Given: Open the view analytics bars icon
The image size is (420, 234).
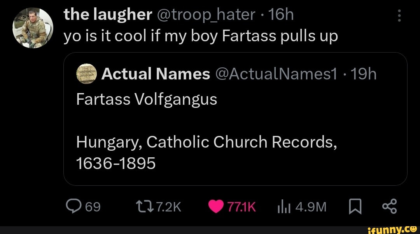Looking at the screenshot, I should pyautogui.click(x=283, y=206).
